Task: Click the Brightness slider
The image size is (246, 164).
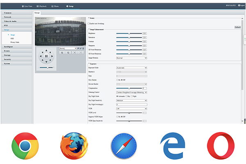Action: click(129, 34)
